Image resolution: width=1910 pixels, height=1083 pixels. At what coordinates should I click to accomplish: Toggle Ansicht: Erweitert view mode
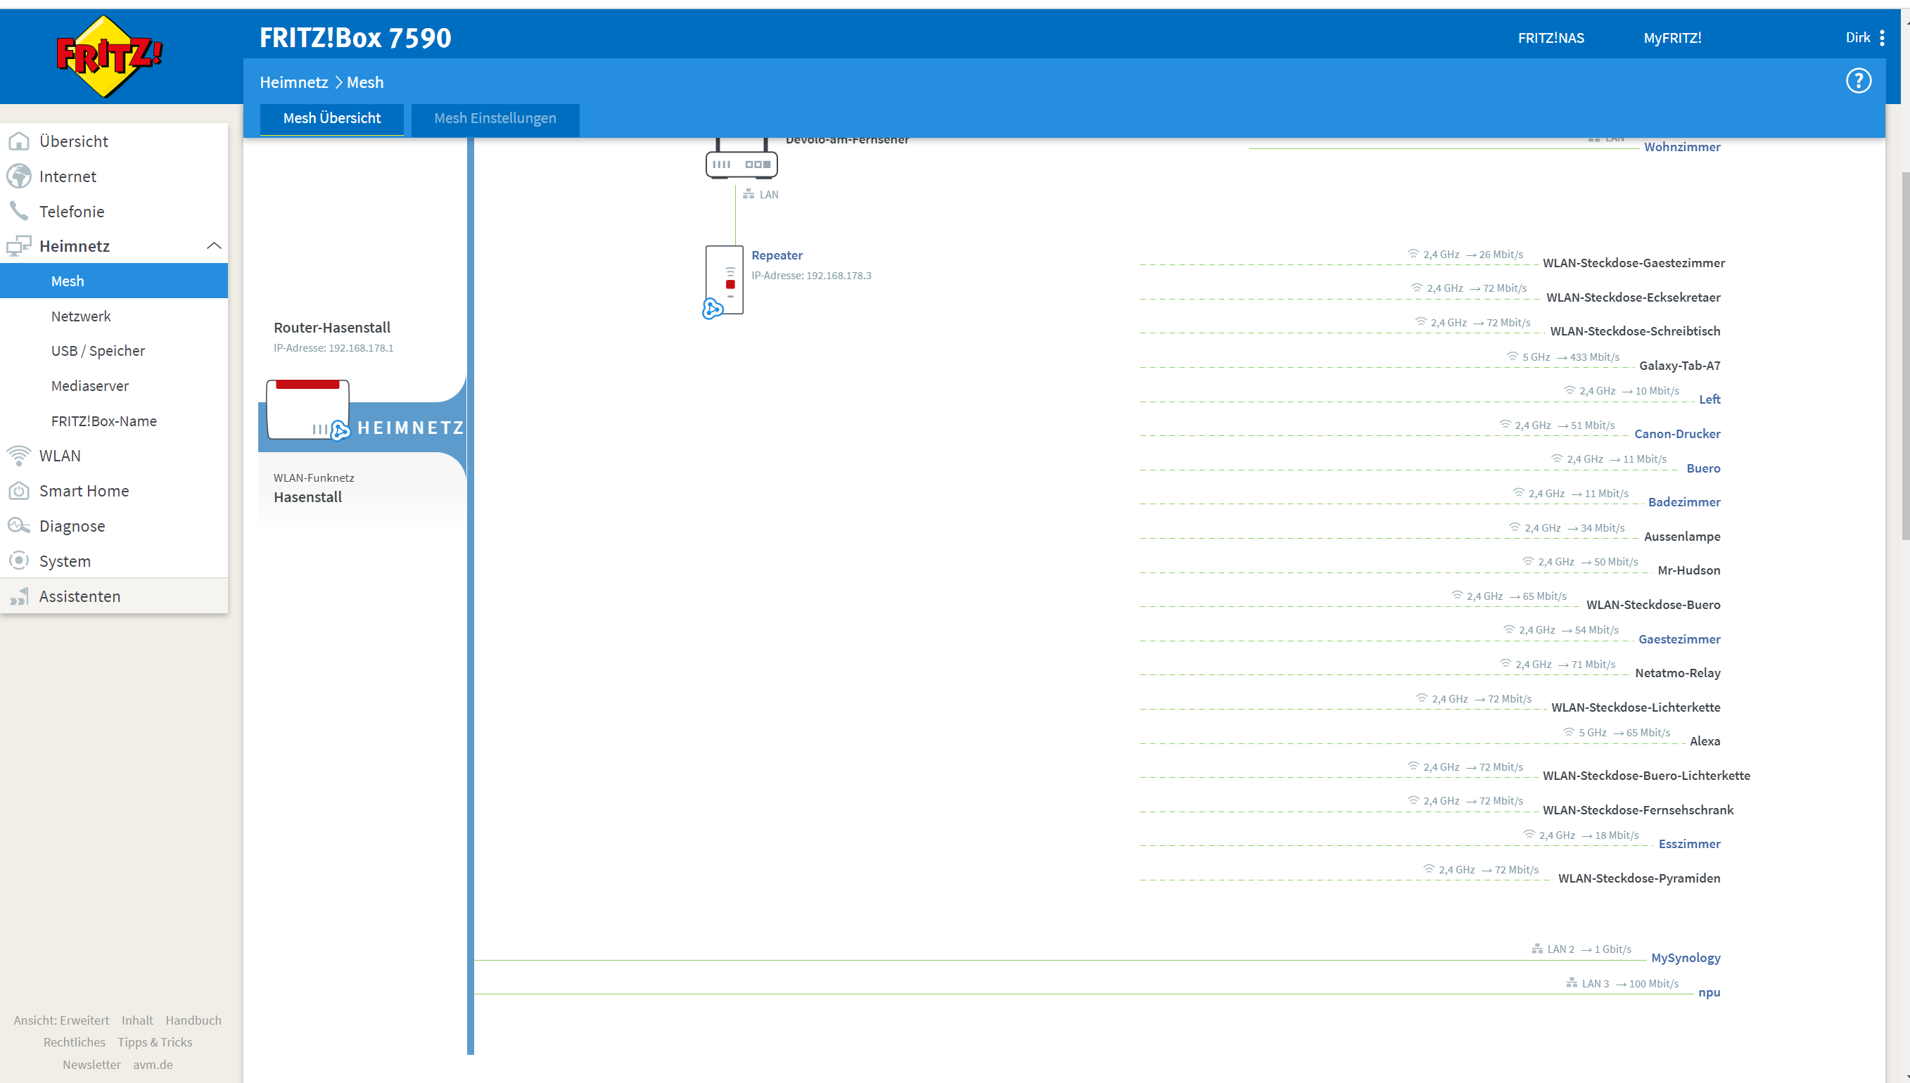[61, 1020]
